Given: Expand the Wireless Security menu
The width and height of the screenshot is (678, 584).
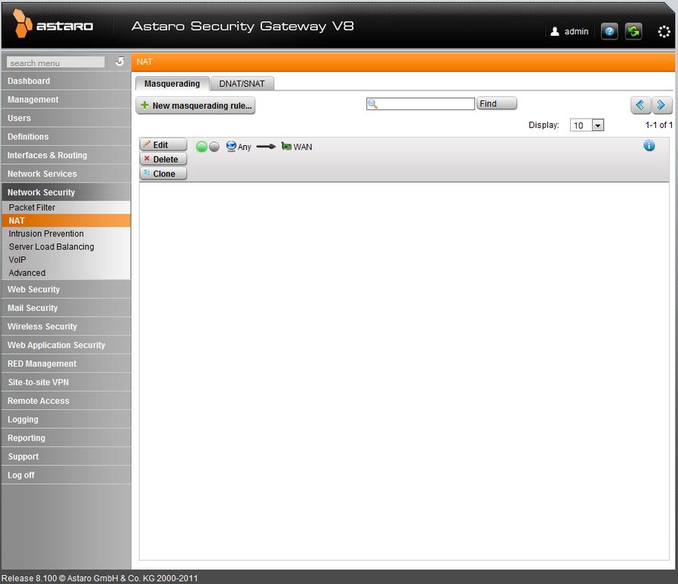Looking at the screenshot, I should tap(66, 327).
